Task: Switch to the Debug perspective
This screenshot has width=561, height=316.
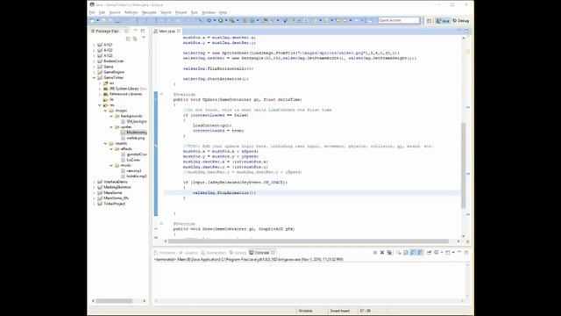Action: pos(461,21)
